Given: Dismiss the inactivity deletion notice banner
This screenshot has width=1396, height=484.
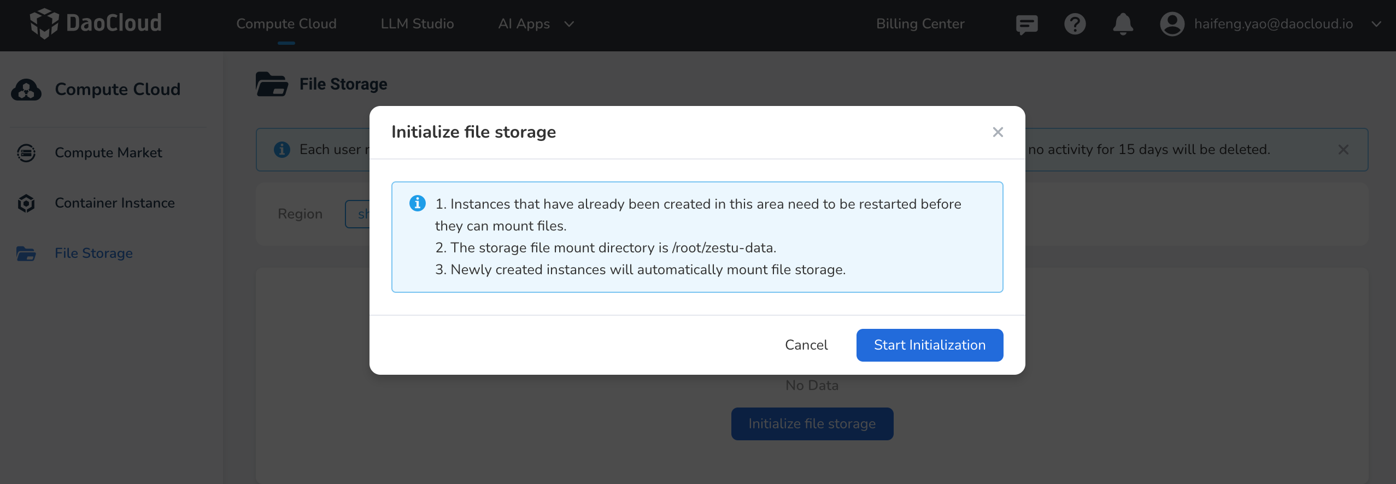Looking at the screenshot, I should coord(1343,149).
